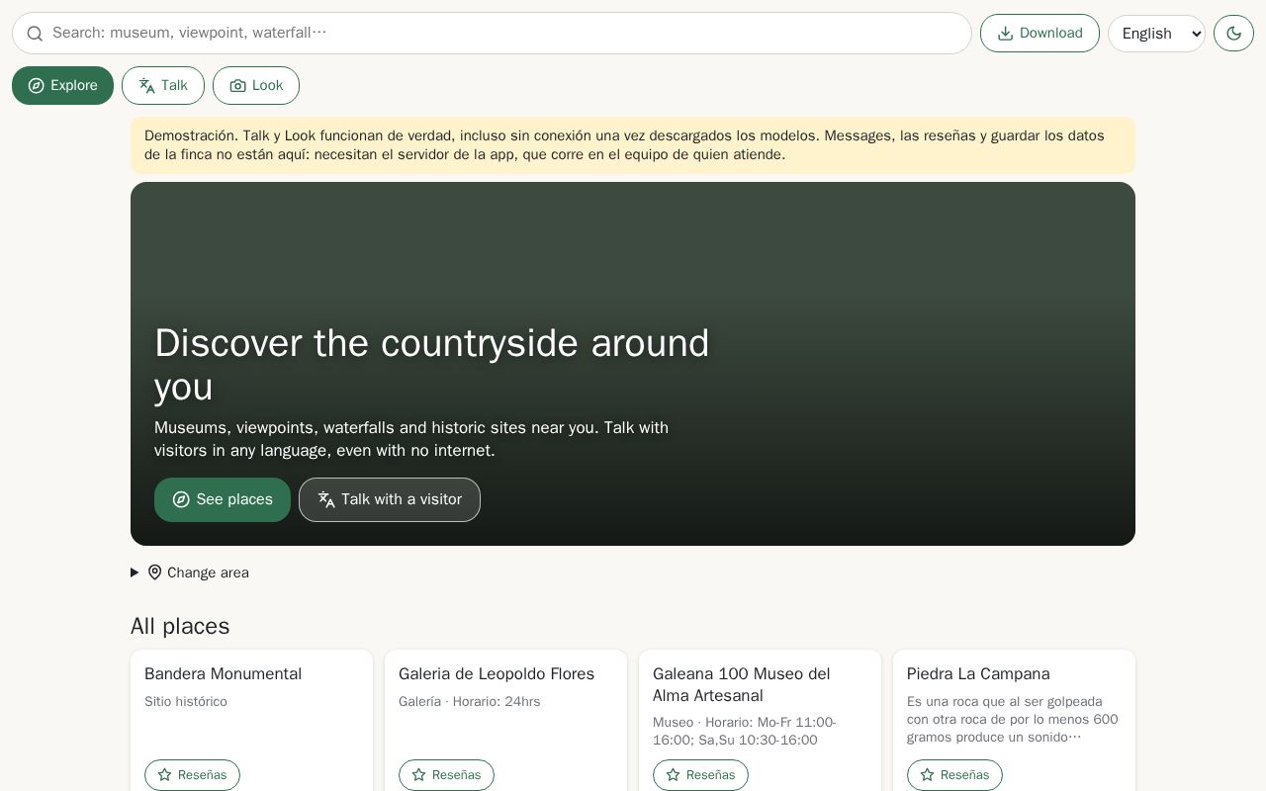Open Reseñas for Piedra La Campana

[x=954, y=775]
